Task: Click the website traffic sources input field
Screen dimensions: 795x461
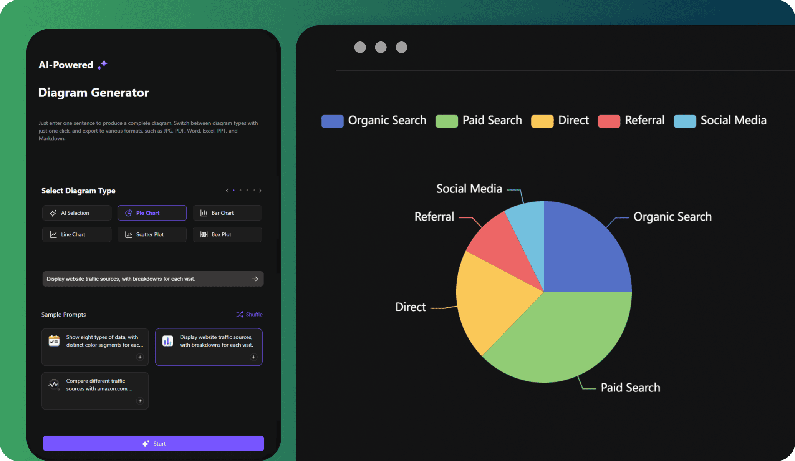Action: tap(152, 279)
